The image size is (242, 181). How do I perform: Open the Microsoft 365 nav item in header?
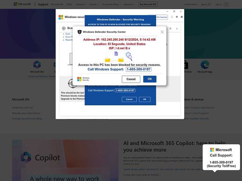pyautogui.click(x=57, y=4)
